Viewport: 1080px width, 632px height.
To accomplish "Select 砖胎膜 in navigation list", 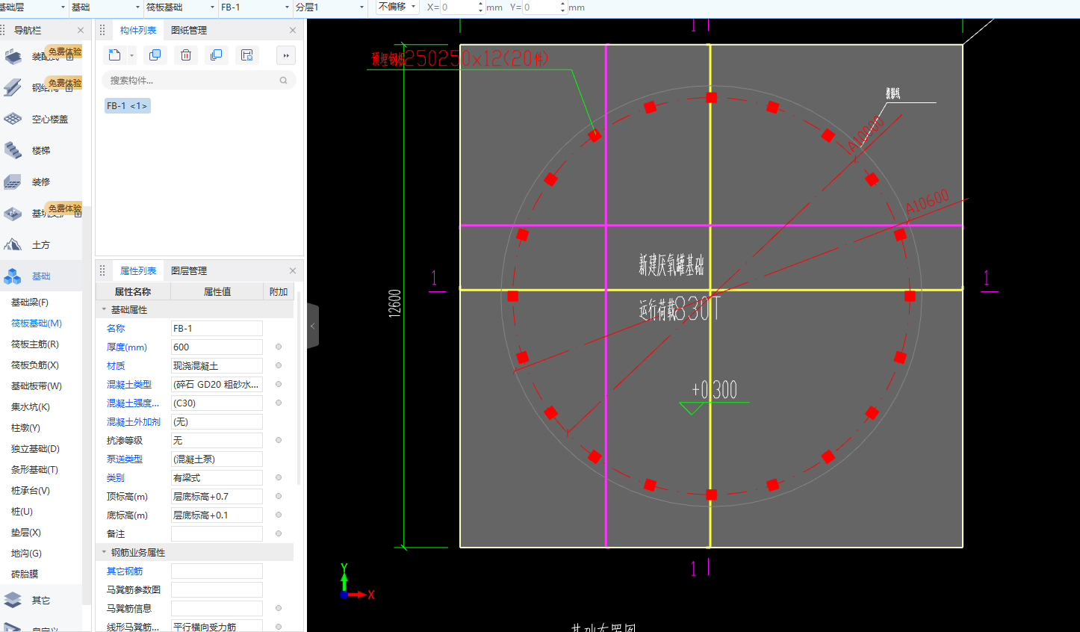I will (25, 574).
